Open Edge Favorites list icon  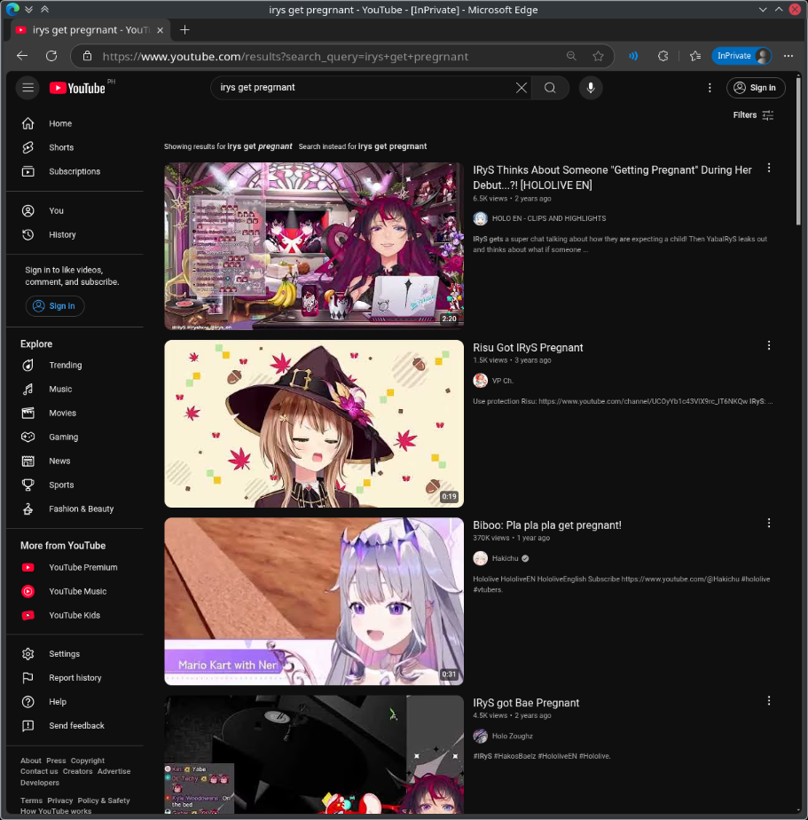coord(695,56)
